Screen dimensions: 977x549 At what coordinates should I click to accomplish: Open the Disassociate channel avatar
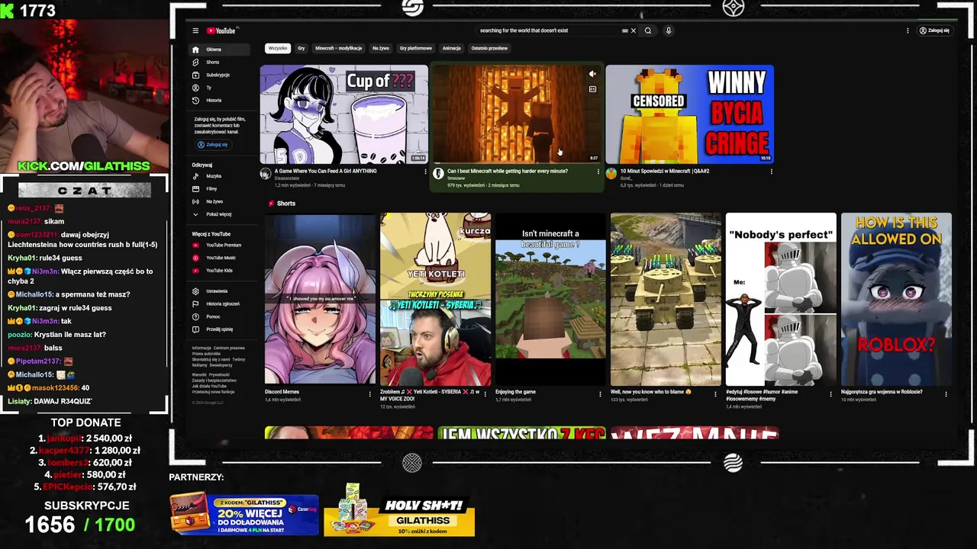(266, 174)
